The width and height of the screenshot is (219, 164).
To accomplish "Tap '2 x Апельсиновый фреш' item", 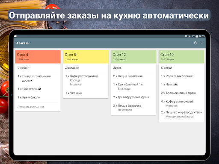I will click(178, 93).
